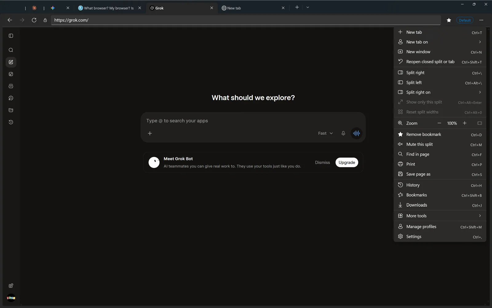Click the microphone dictation icon
Image resolution: width=492 pixels, height=308 pixels.
343,133
